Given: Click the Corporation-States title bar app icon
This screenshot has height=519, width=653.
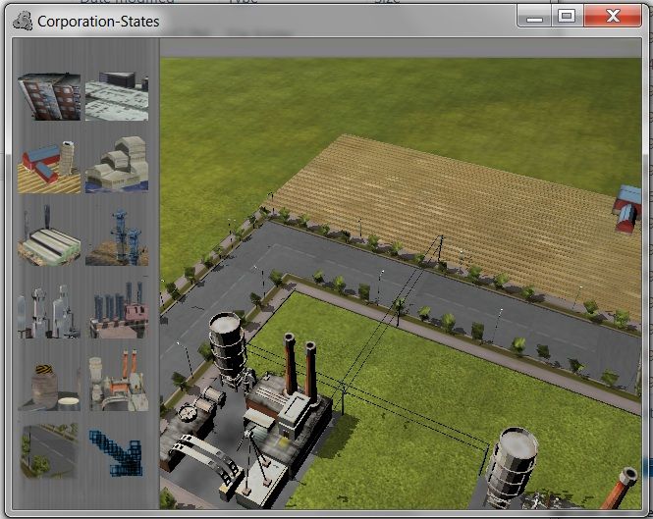Looking at the screenshot, I should [x=23, y=21].
